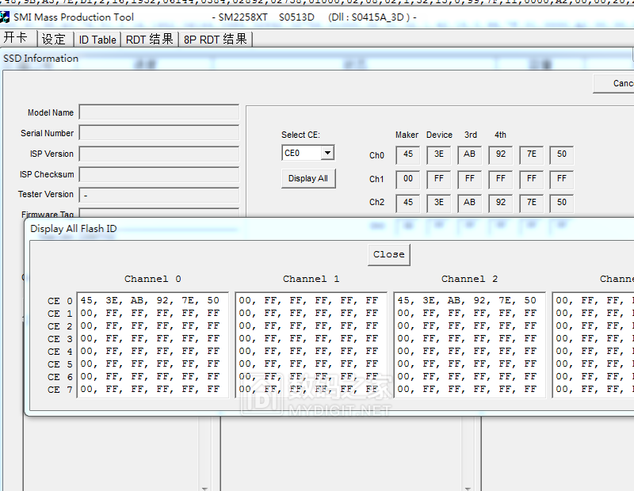Screen dimensions: 634x491
Task: Open the 设定 tab
Action: click(54, 39)
